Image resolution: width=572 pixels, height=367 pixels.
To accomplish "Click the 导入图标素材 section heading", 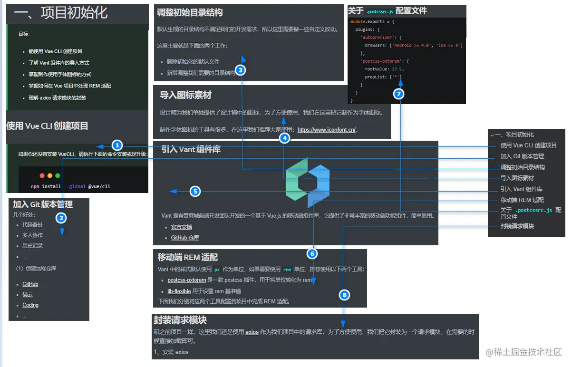I will [x=185, y=95].
